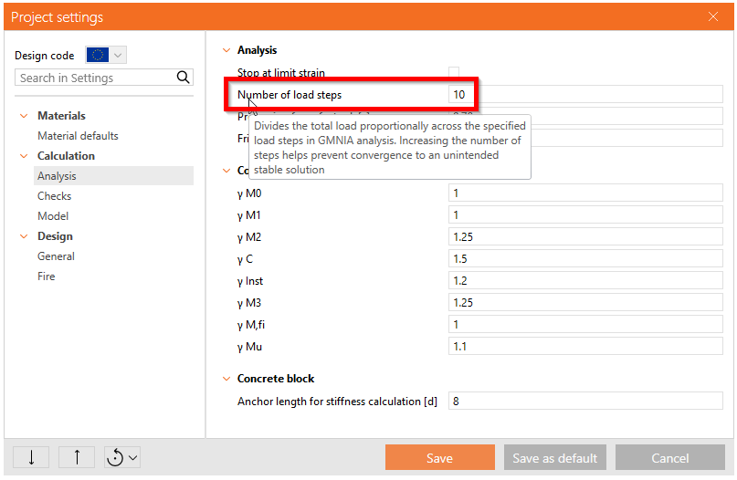Screen dimensions: 737x480
Task: Collapse the Design tree section
Action: tap(24, 236)
